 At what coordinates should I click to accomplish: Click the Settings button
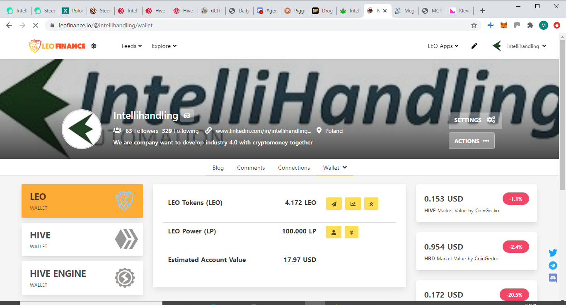tap(475, 120)
